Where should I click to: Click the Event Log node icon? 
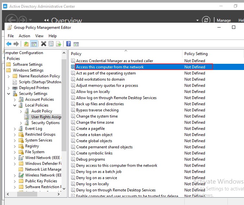[x=21, y=129]
